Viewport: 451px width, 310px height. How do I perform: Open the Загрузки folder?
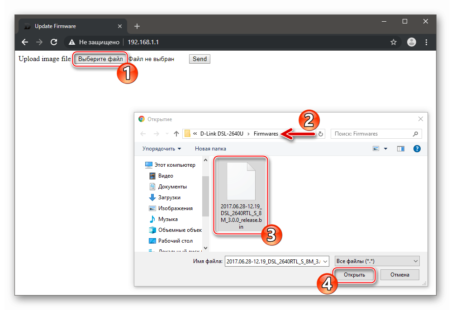pos(165,197)
